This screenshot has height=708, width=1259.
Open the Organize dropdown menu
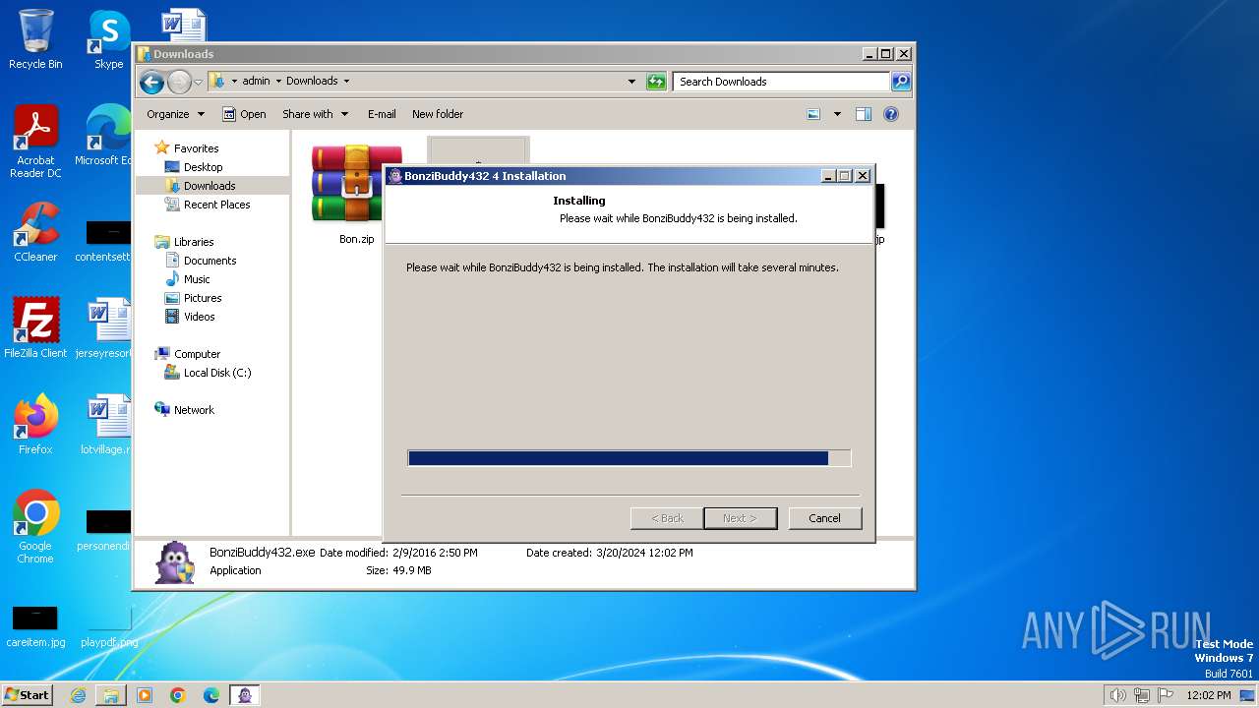coord(175,114)
